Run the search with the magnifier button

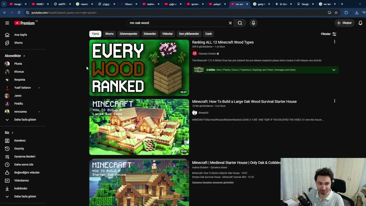[240, 23]
